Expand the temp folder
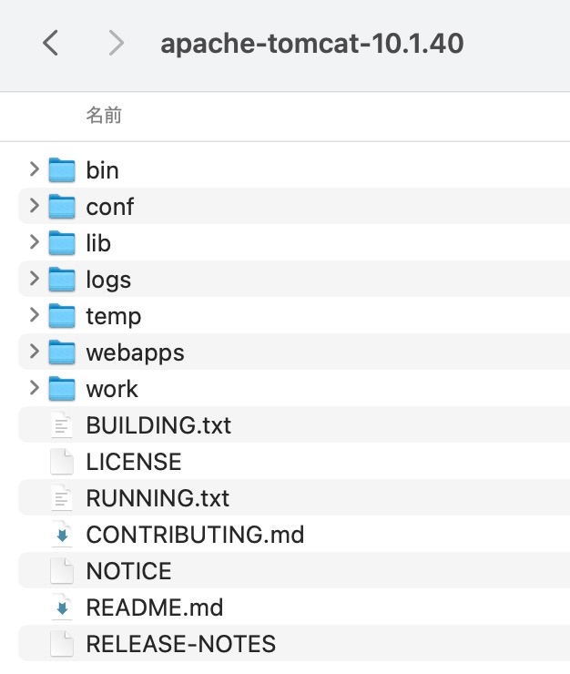 (x=35, y=315)
